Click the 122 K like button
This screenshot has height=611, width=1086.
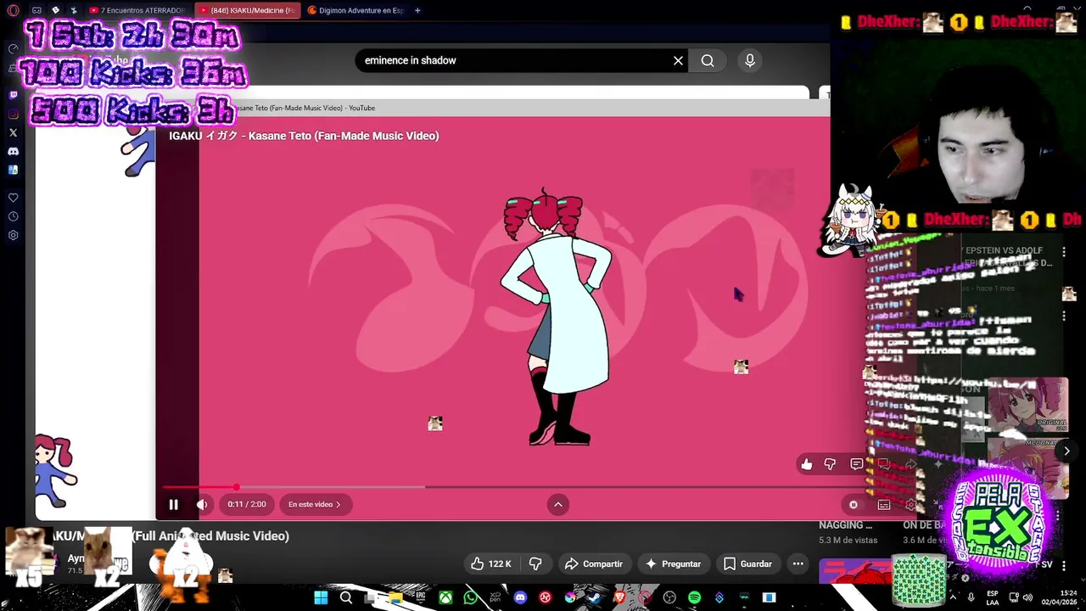[491, 563]
